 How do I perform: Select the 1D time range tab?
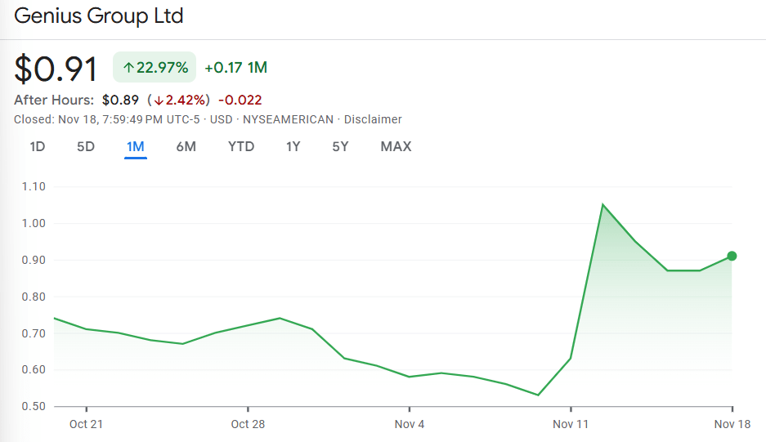click(37, 147)
